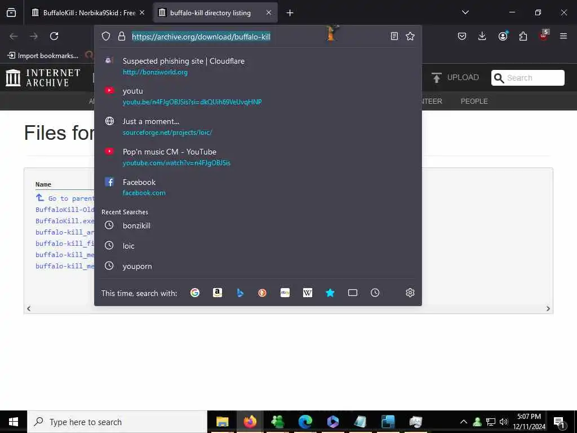The width and height of the screenshot is (577, 433).
Task: Choose recent search loic
Action: click(258, 246)
